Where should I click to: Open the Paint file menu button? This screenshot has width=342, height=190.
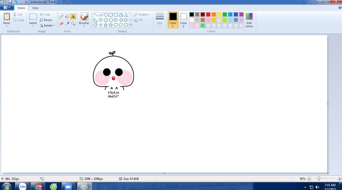pos(7,8)
